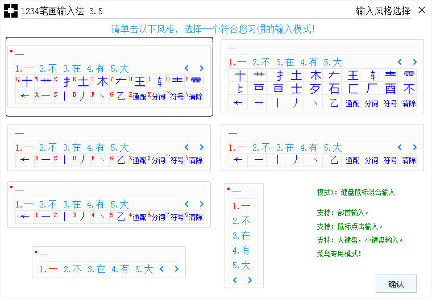Screen dimensions: 432x299
Task: Click the 厂 radical in the top-right grid
Action: pos(371,89)
